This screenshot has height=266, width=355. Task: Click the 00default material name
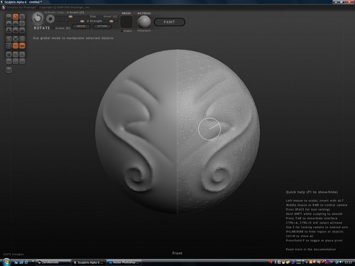click(x=144, y=31)
